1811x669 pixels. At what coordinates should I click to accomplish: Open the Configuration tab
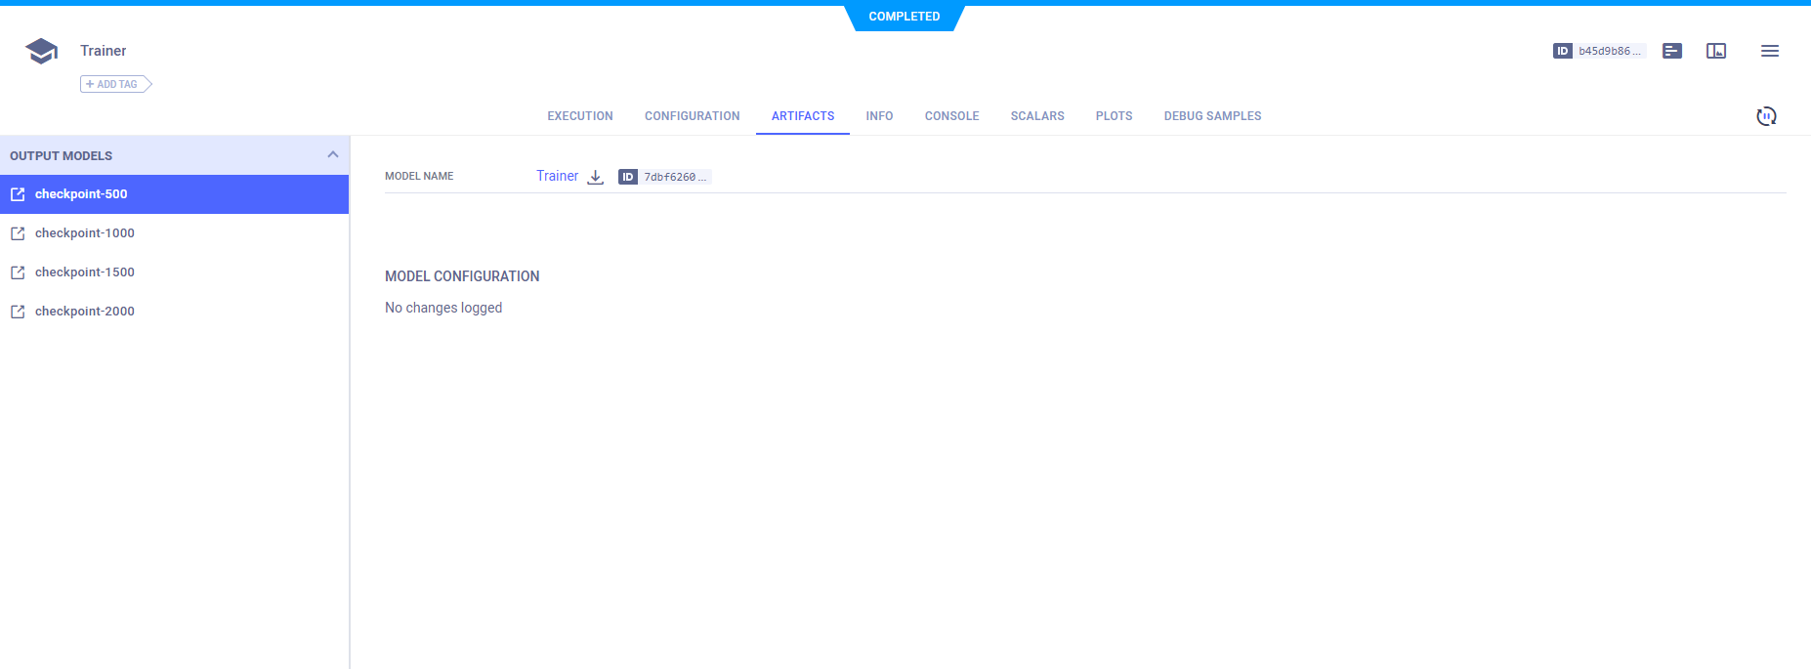[692, 116]
